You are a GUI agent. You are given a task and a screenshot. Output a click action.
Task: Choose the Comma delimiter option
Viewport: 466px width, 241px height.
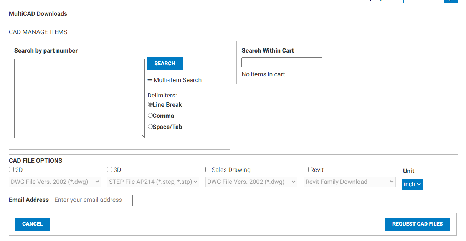point(150,116)
